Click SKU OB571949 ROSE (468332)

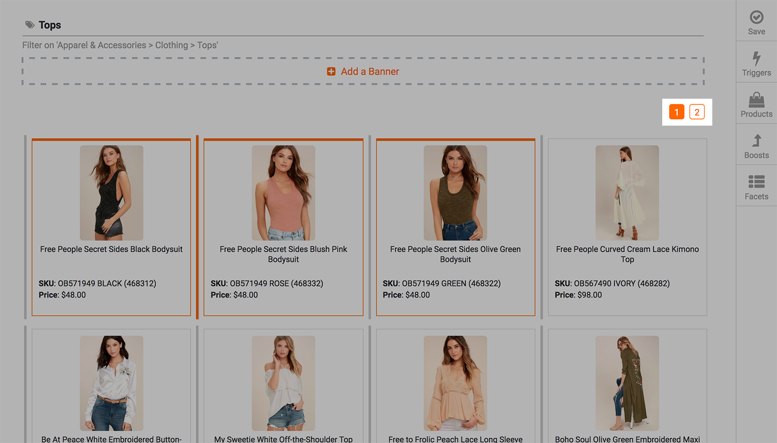coord(267,283)
